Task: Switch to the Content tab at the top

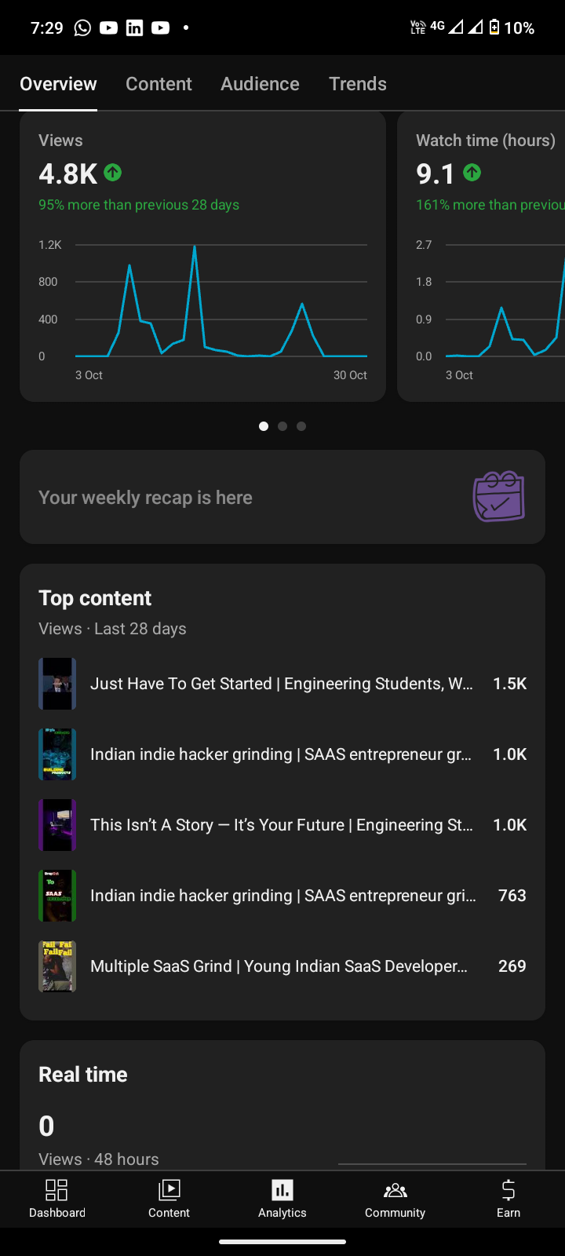Action: tap(159, 84)
